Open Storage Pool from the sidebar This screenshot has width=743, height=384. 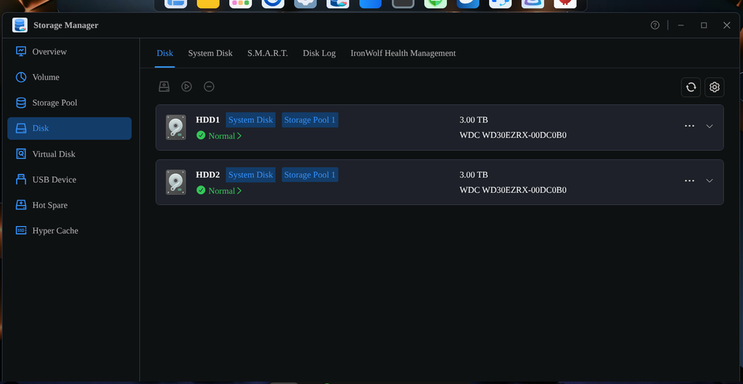coord(69,103)
